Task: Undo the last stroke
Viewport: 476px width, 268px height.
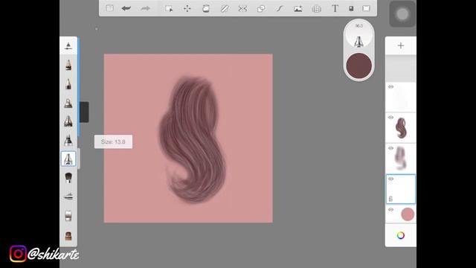Action: pos(126,8)
